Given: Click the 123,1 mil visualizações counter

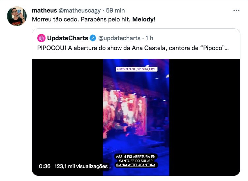Looking at the screenshot, I should click(81, 166).
